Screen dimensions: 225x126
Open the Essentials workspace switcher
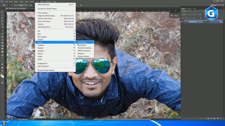pyautogui.click(x=217, y=5)
